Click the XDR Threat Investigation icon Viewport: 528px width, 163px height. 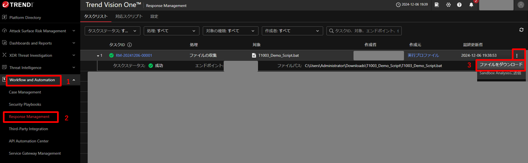coord(5,55)
